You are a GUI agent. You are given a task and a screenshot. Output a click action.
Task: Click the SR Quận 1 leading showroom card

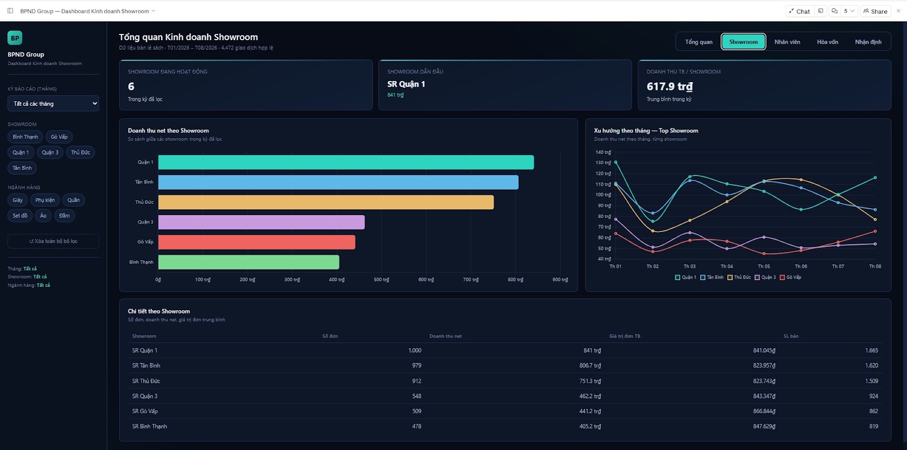click(505, 85)
